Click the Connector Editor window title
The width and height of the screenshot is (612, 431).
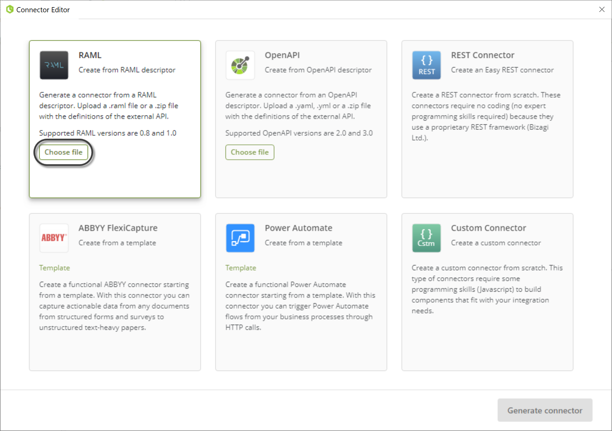[x=43, y=10]
